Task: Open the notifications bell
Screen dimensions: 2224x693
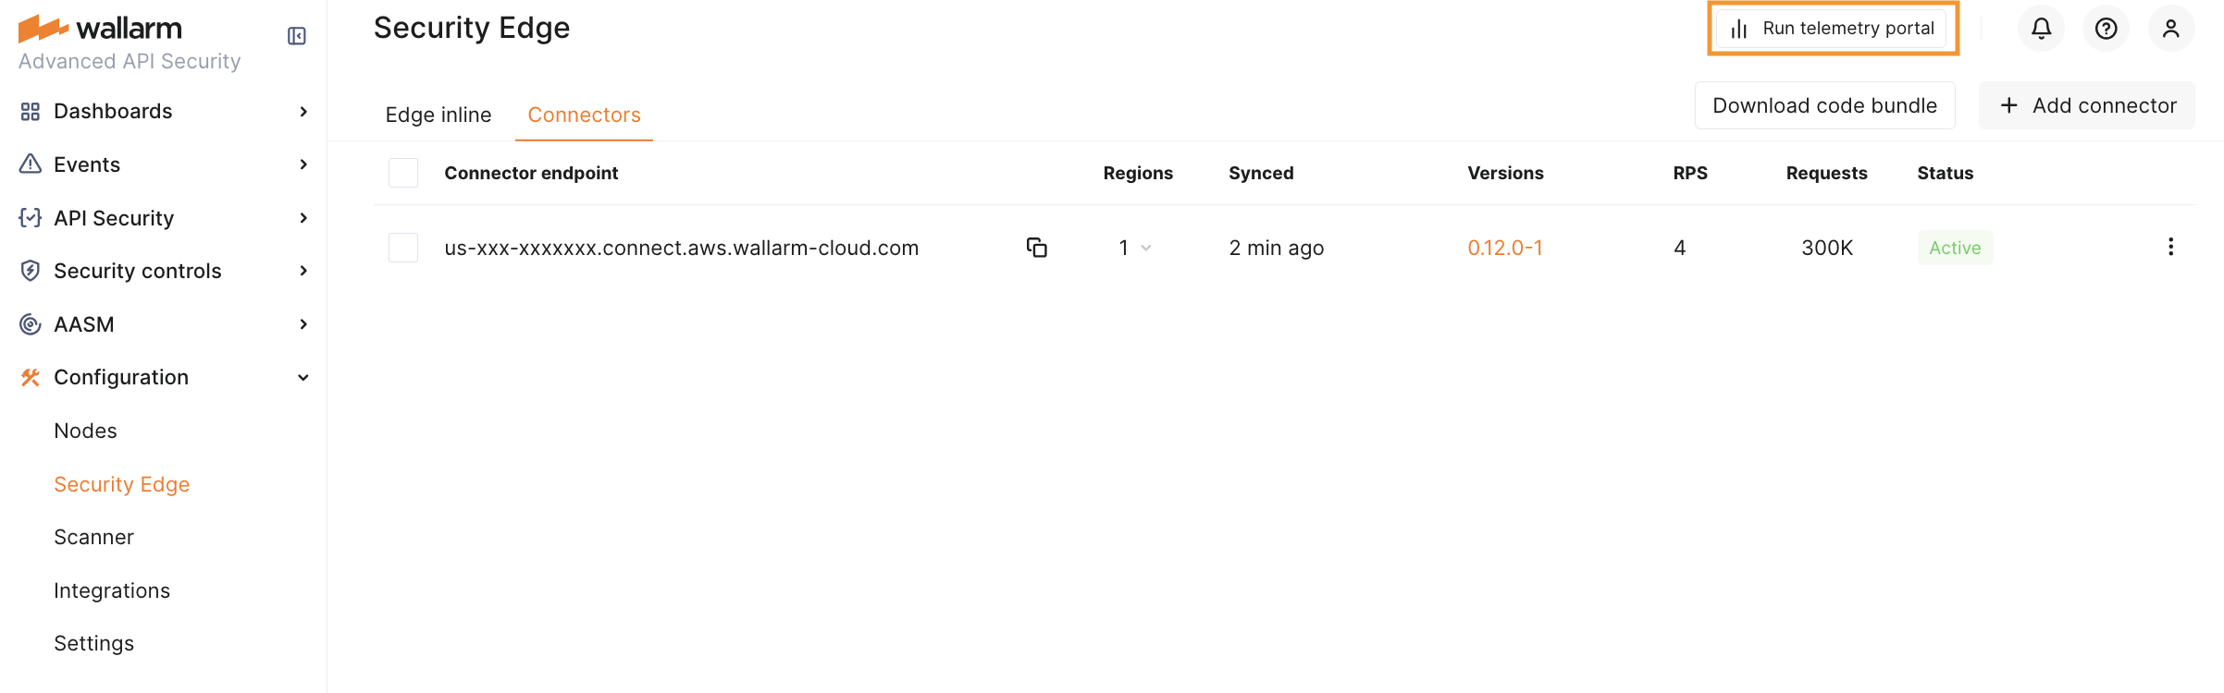Action: pyautogui.click(x=2041, y=29)
